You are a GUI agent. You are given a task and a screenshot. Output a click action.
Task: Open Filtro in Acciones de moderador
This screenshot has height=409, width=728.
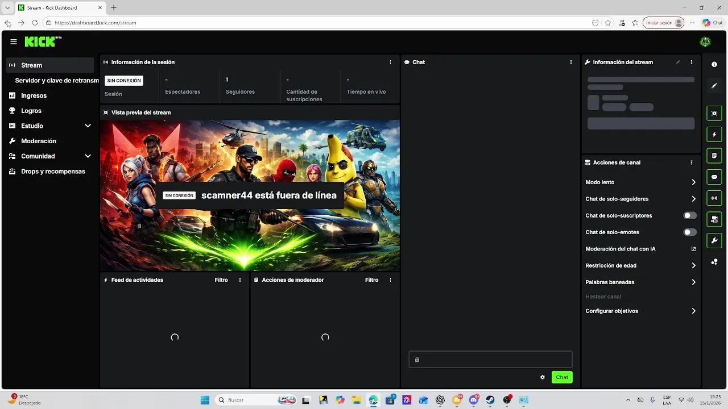point(371,280)
